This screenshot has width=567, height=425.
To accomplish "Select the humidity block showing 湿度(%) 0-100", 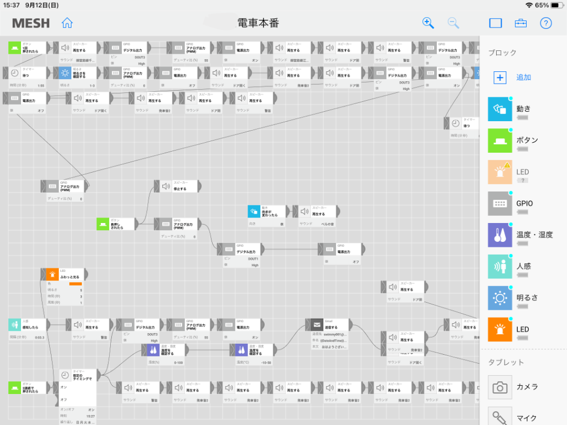I will coord(166,350).
